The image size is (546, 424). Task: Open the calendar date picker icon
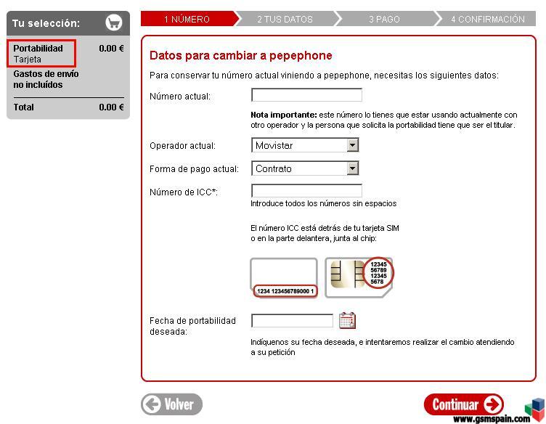pyautogui.click(x=347, y=321)
